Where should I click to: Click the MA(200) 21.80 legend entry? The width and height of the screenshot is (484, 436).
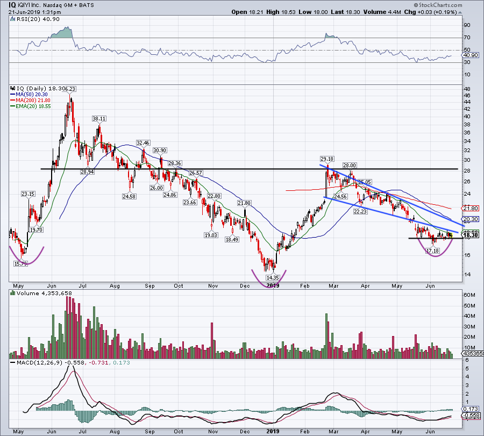(30, 101)
